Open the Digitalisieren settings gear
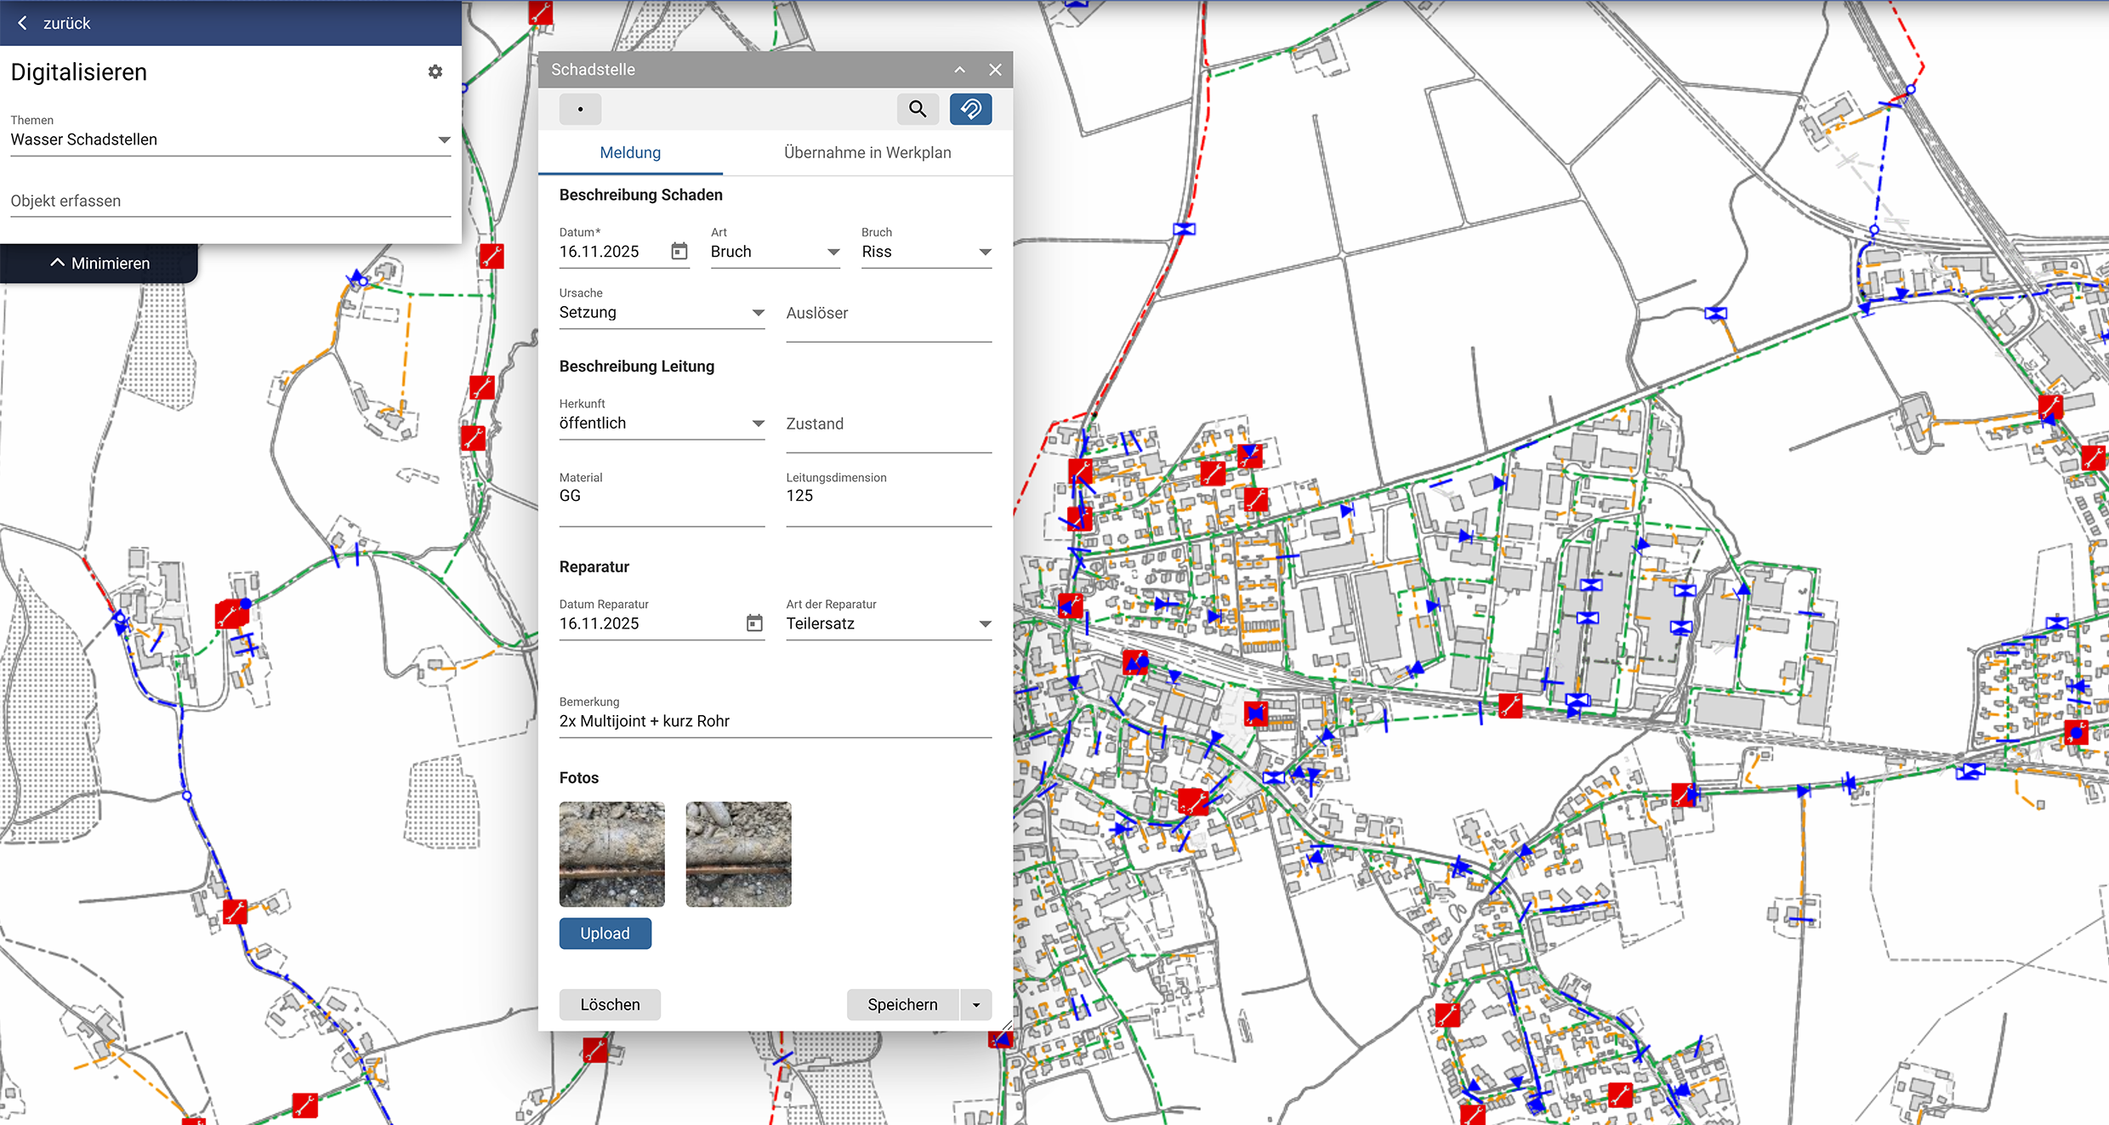Screen dimensions: 2109x1125 tap(435, 72)
